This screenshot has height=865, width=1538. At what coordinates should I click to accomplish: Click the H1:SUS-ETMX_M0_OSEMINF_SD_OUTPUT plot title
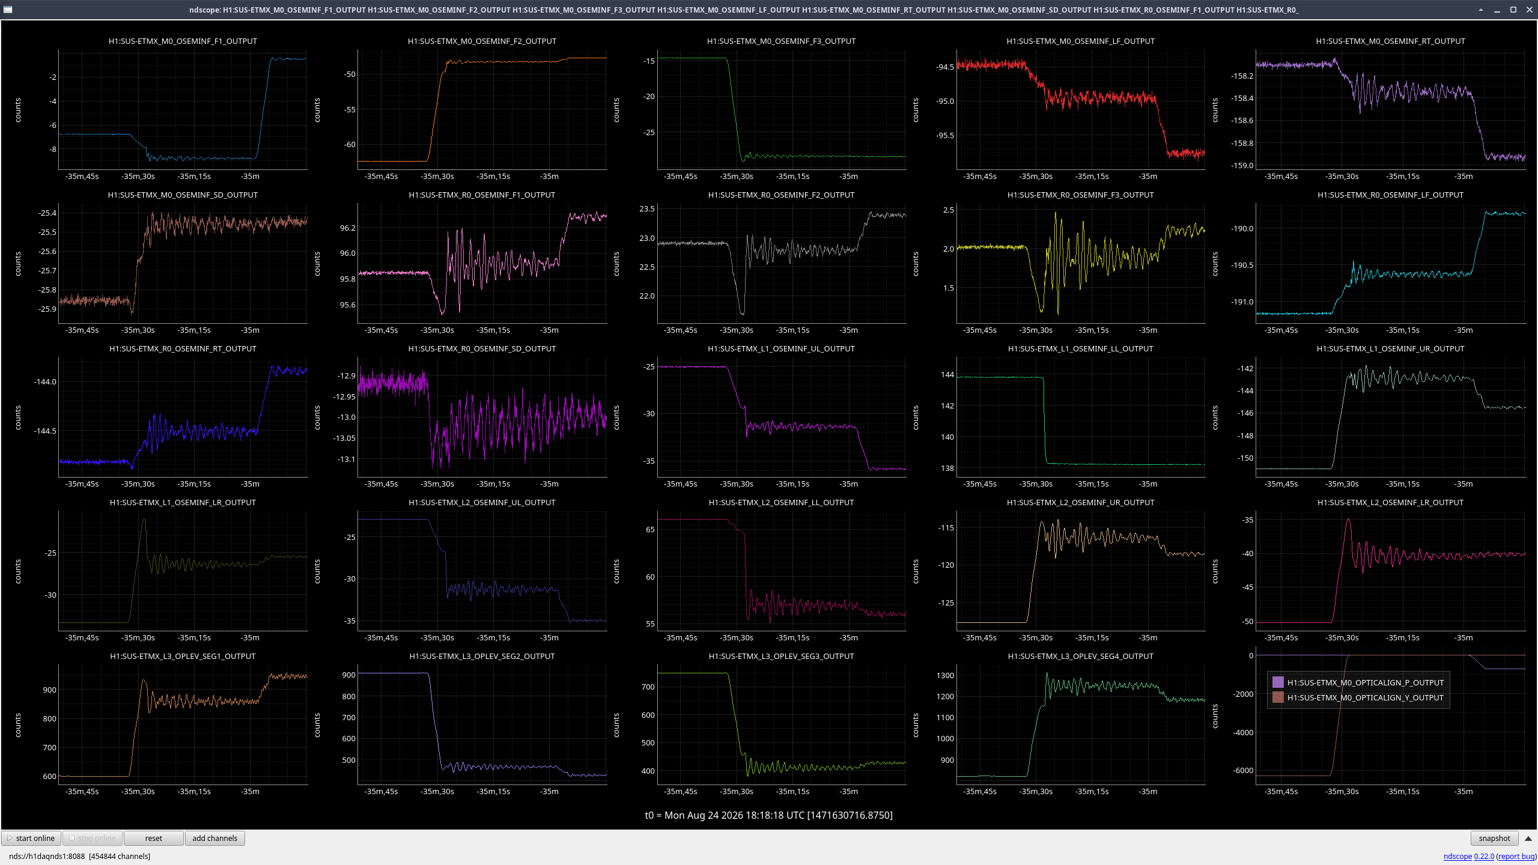pos(183,195)
